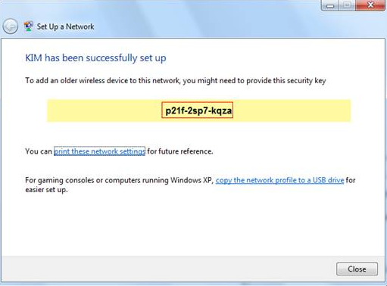Go back with the round back arrow
Screen dimensions: 387x286
tap(11, 26)
